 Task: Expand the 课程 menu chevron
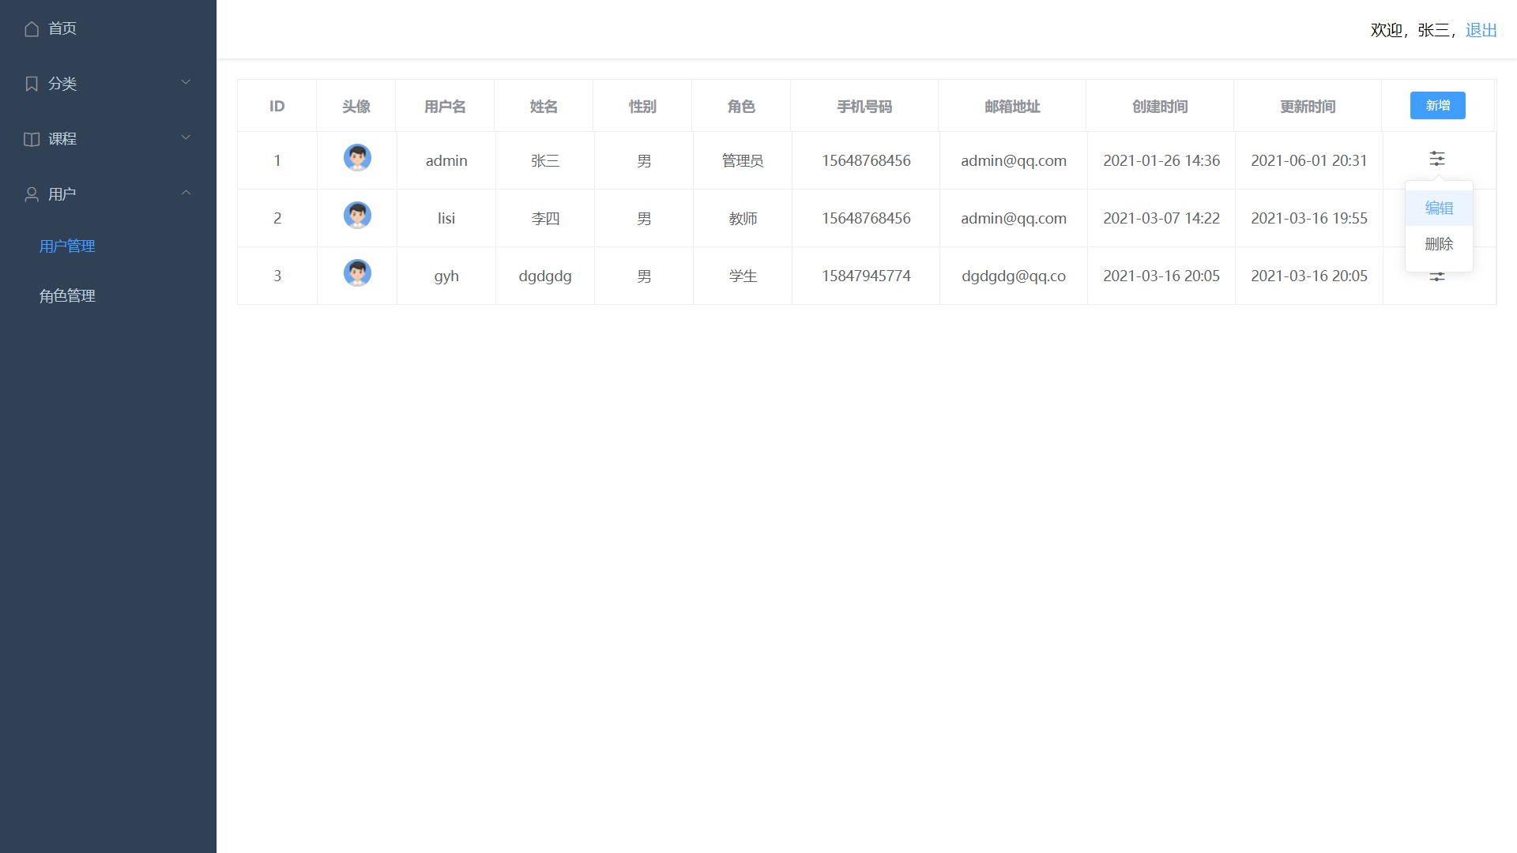point(186,137)
